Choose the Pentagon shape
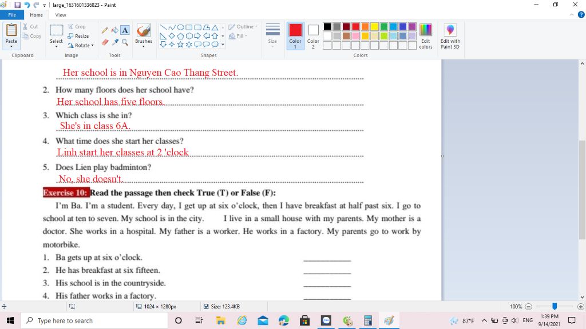This screenshot has width=586, height=329. click(180, 36)
